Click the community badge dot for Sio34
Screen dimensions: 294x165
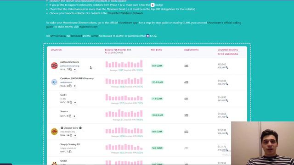pyautogui.click(x=75, y=103)
